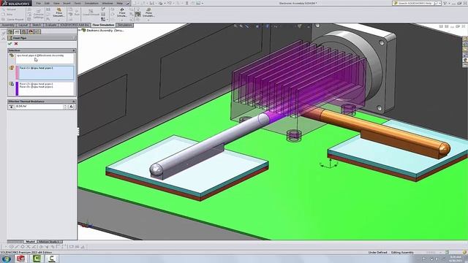Select the FeatureManager tree tab icon

pos(10,31)
